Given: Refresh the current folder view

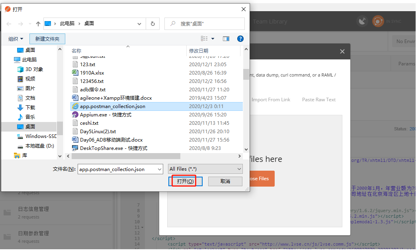Looking at the screenshot, I should [153, 24].
